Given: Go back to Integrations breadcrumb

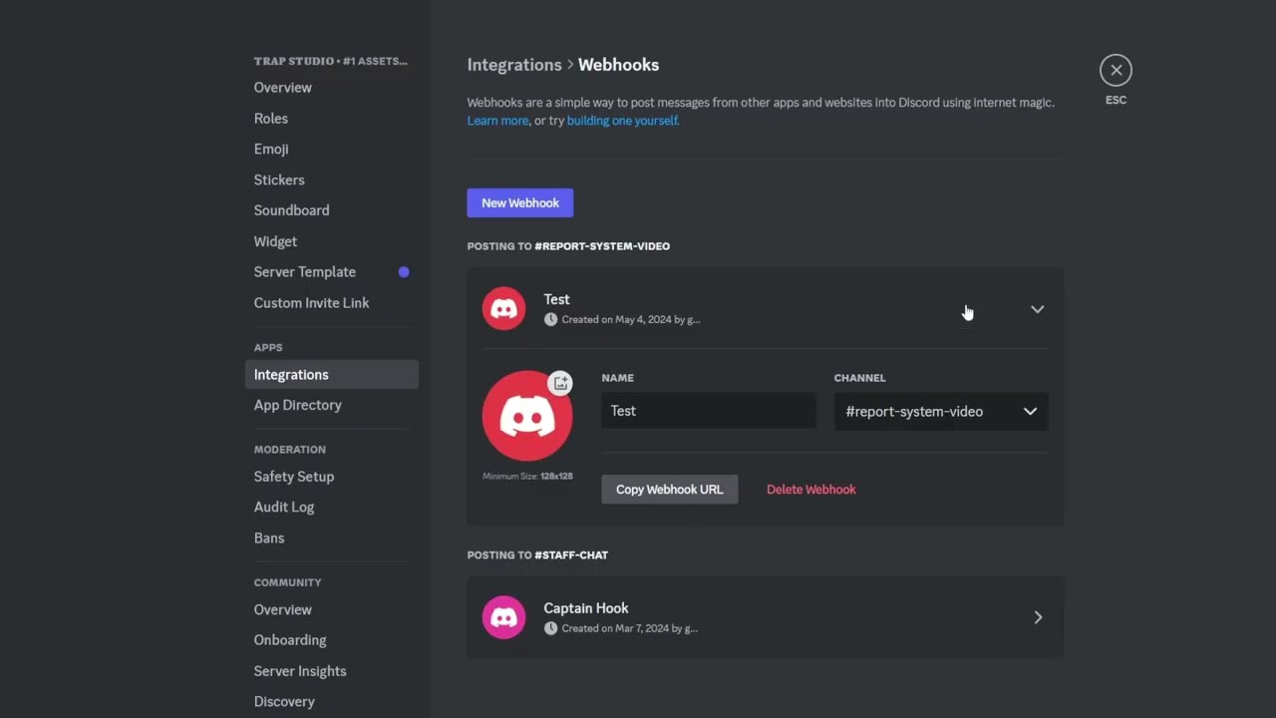Looking at the screenshot, I should coord(514,65).
